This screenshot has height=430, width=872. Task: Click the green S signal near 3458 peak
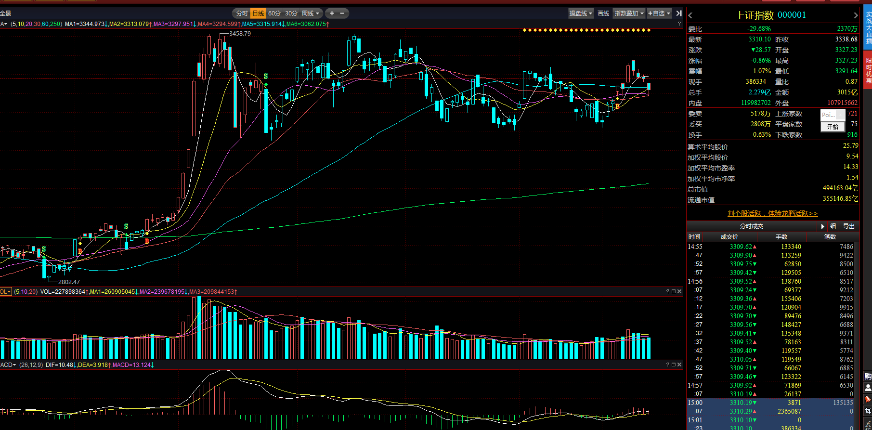(266, 76)
